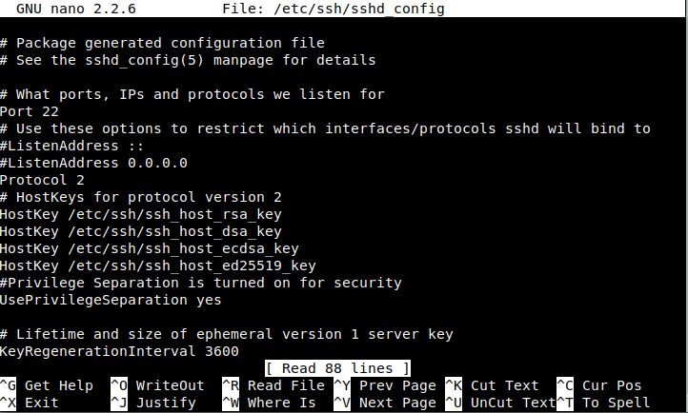Click the Get Help shortcut label
Image resolution: width=688 pixels, height=413 pixels.
click(x=59, y=385)
